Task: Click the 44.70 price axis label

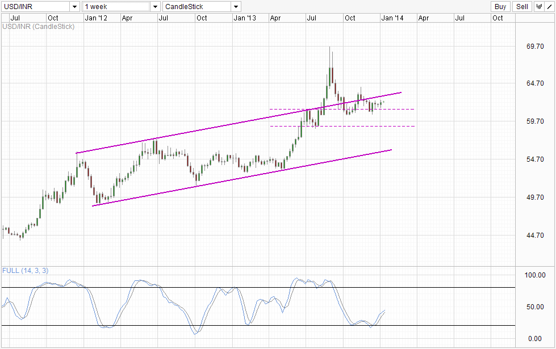Action: 535,236
